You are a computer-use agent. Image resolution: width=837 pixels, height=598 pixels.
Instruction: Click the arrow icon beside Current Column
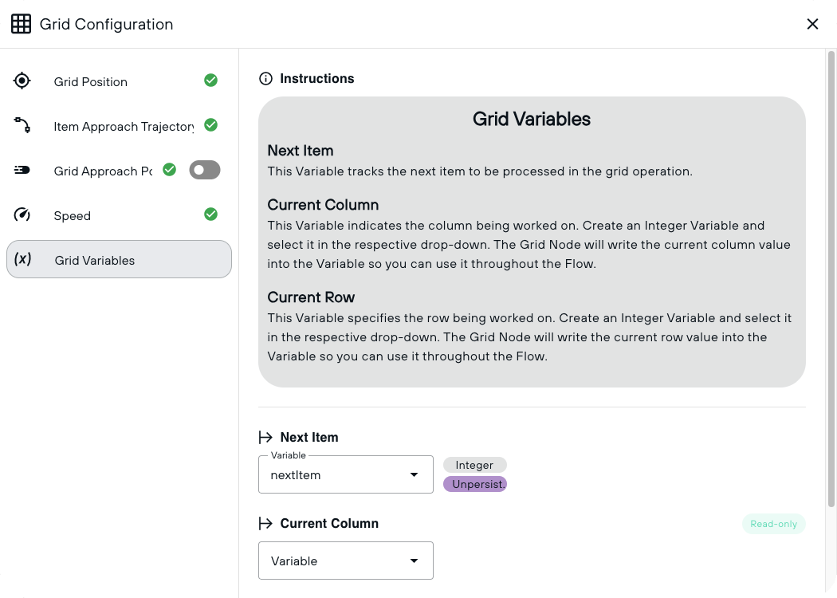click(265, 523)
